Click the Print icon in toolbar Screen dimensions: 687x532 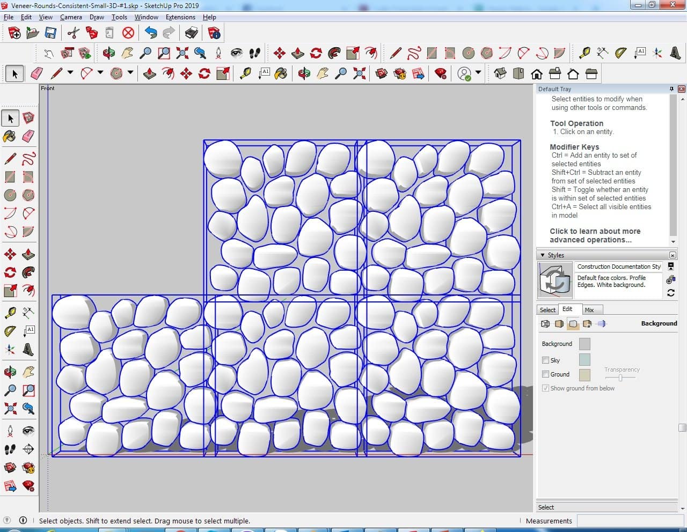(x=191, y=33)
